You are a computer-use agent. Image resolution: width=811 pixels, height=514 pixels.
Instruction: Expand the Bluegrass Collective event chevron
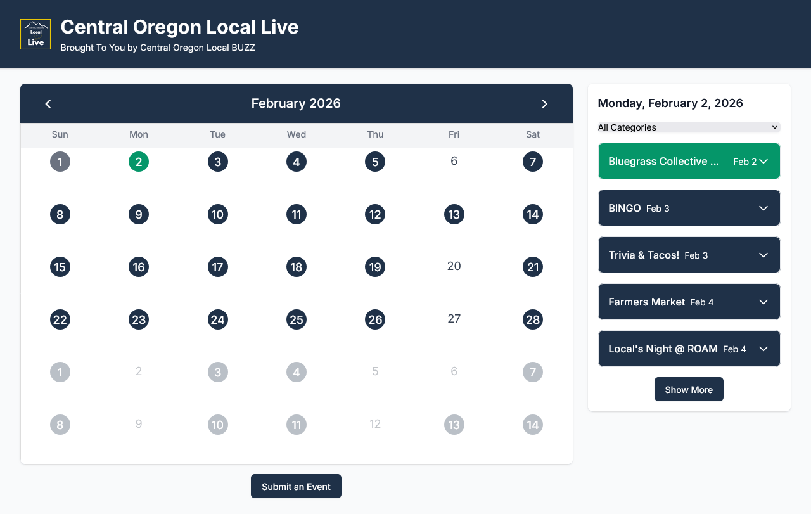763,162
